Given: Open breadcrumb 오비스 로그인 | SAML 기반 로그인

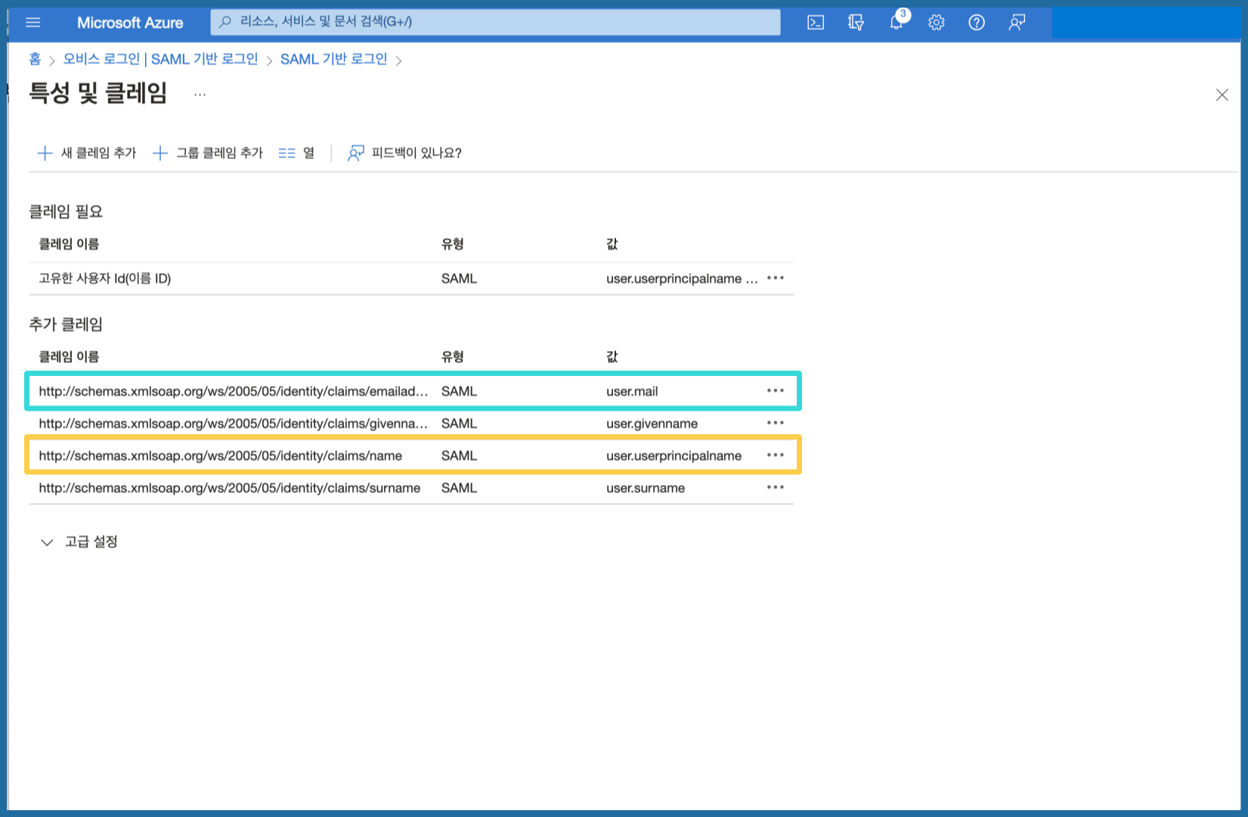Looking at the screenshot, I should (160, 59).
